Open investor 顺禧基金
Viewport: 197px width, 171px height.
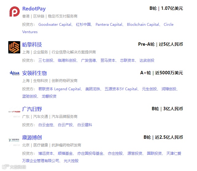65,154
